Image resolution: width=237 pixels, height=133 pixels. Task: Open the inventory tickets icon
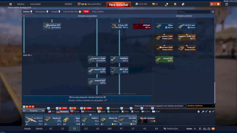point(183,4)
